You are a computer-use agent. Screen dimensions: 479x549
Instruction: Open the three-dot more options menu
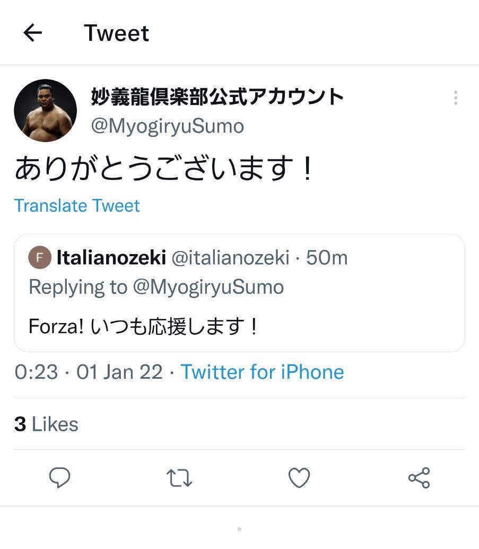point(455,98)
